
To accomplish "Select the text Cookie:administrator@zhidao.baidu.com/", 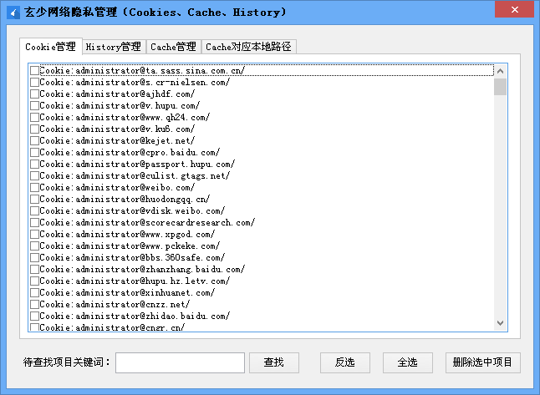I will (x=135, y=317).
